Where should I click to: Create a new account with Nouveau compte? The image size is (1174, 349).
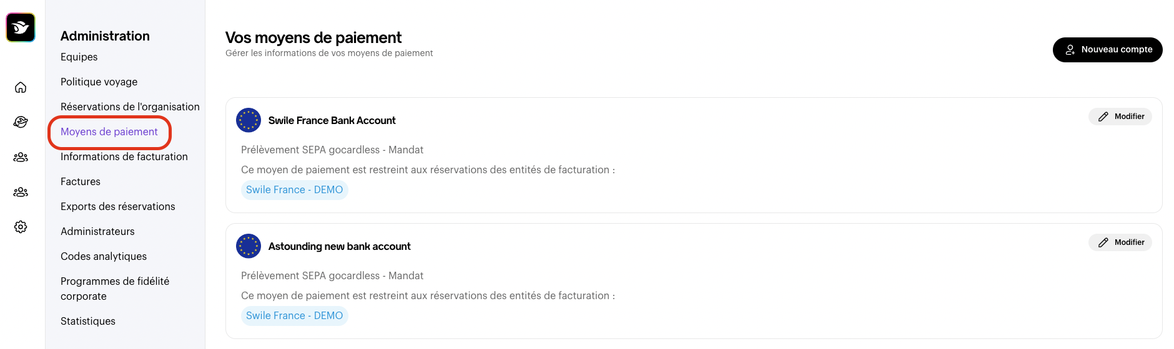(1107, 50)
